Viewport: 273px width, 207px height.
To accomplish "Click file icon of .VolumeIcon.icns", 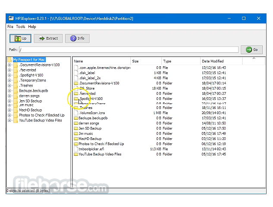I will click(x=76, y=113).
